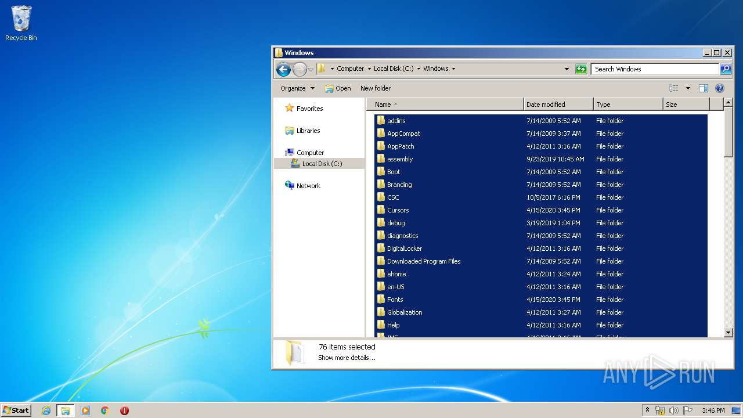Sort by Name column header
This screenshot has height=418, width=743.
click(445, 105)
